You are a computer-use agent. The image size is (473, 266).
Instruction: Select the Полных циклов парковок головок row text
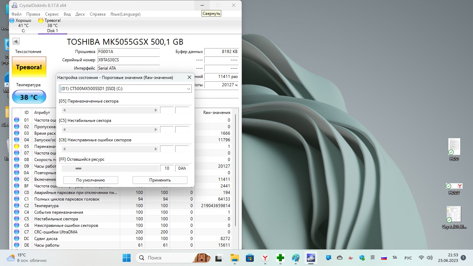click(67, 199)
